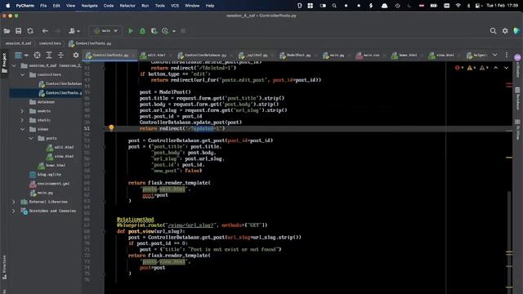Expand the static folder

(x=22, y=120)
